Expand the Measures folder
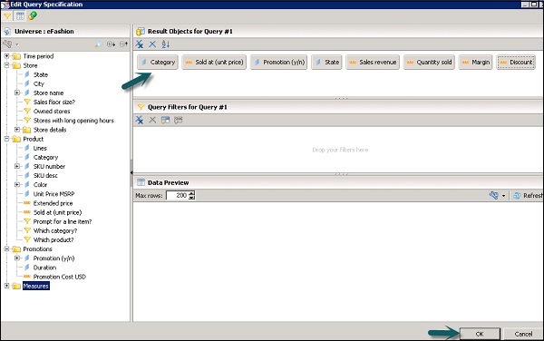 (6, 286)
